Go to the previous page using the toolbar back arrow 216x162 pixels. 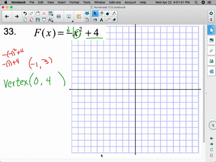tap(7, 17)
